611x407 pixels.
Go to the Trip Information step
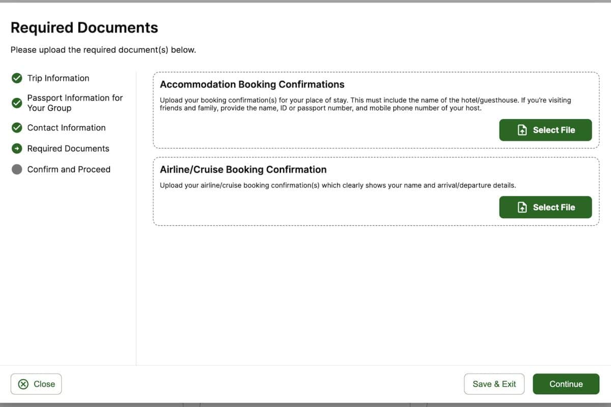click(58, 78)
